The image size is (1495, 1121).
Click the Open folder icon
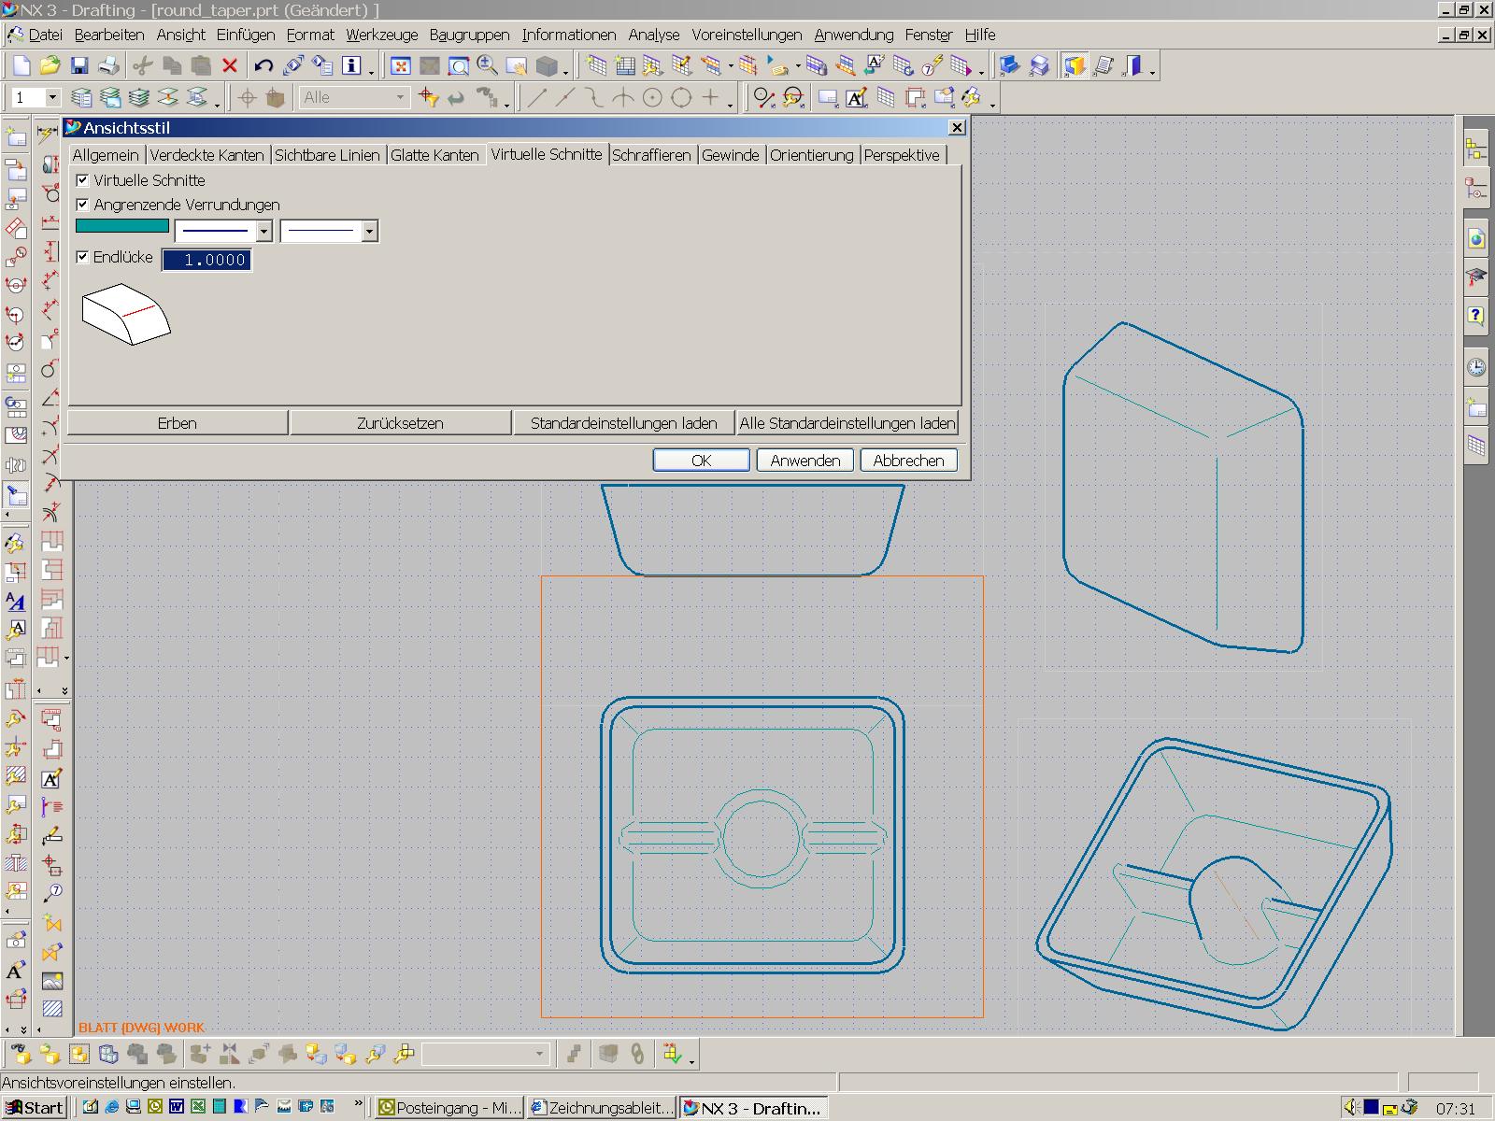[50, 66]
